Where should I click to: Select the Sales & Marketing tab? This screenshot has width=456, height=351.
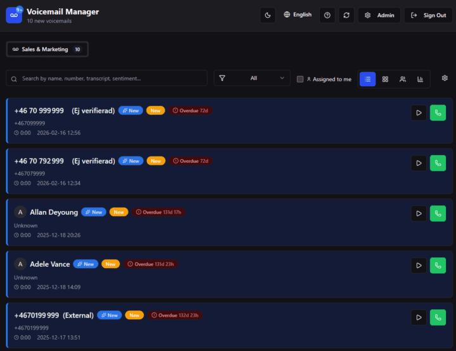point(47,49)
